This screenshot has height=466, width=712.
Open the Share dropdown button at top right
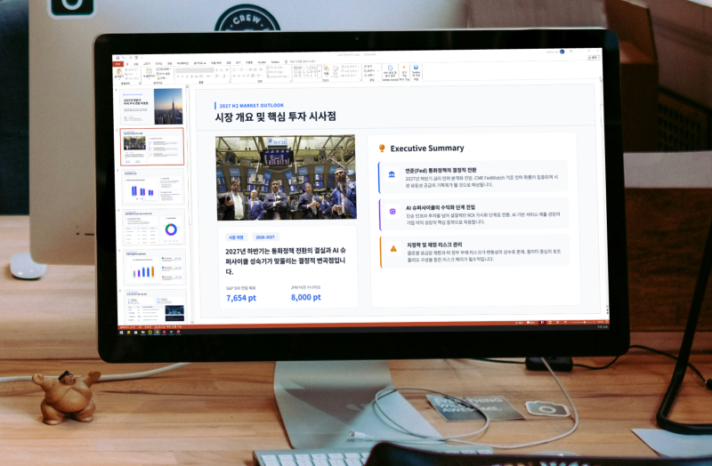tap(594, 58)
